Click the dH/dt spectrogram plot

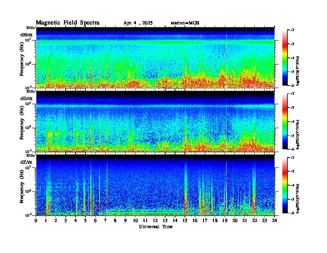click(x=155, y=57)
